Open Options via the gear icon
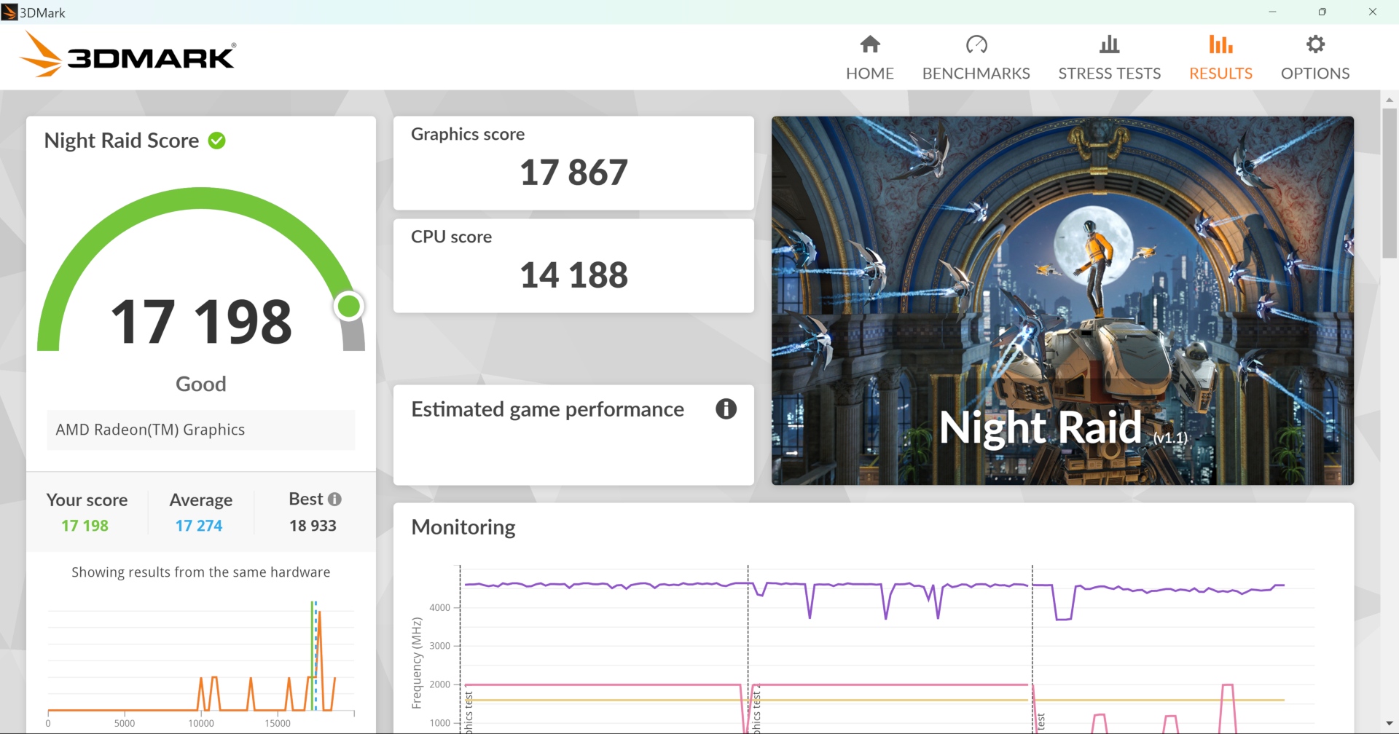The image size is (1399, 734). tap(1315, 45)
